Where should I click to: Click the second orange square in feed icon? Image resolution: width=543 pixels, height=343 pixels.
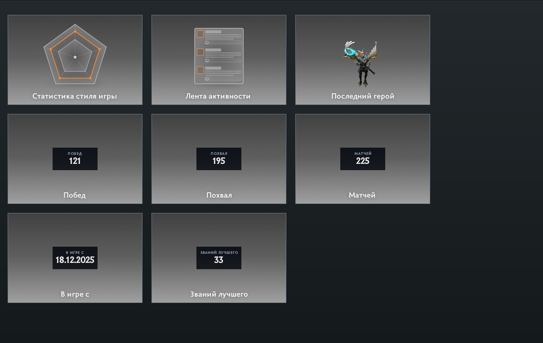[x=200, y=52]
